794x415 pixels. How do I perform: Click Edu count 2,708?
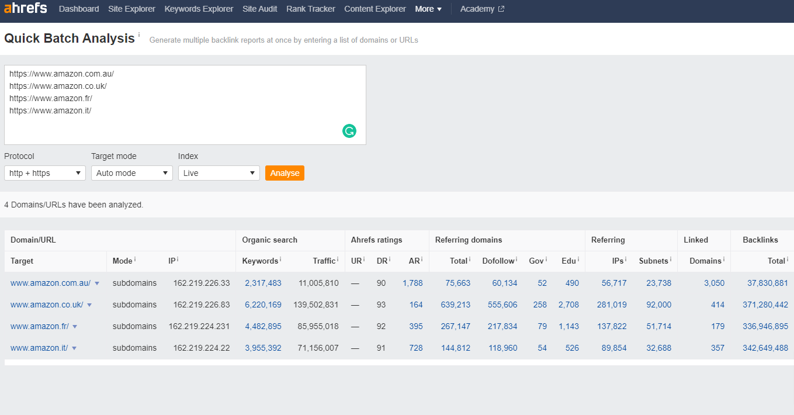tap(568, 305)
